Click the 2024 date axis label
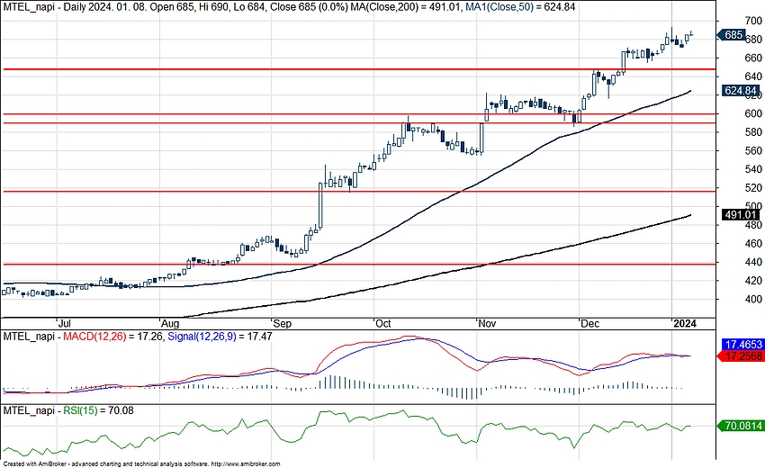765x468 pixels. click(x=685, y=323)
